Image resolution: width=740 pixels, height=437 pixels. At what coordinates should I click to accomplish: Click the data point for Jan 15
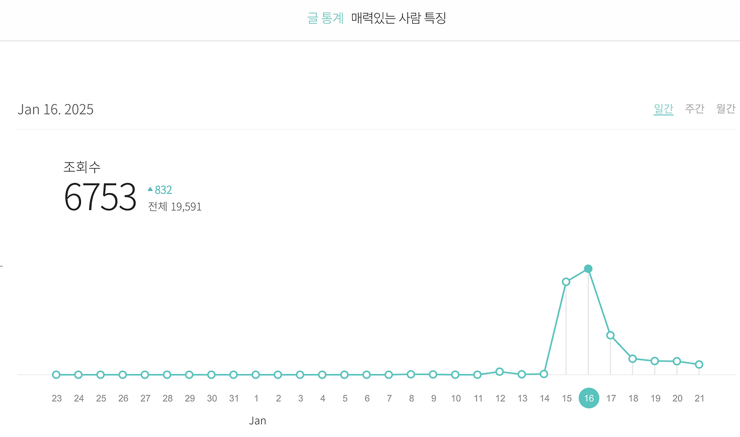(x=567, y=282)
